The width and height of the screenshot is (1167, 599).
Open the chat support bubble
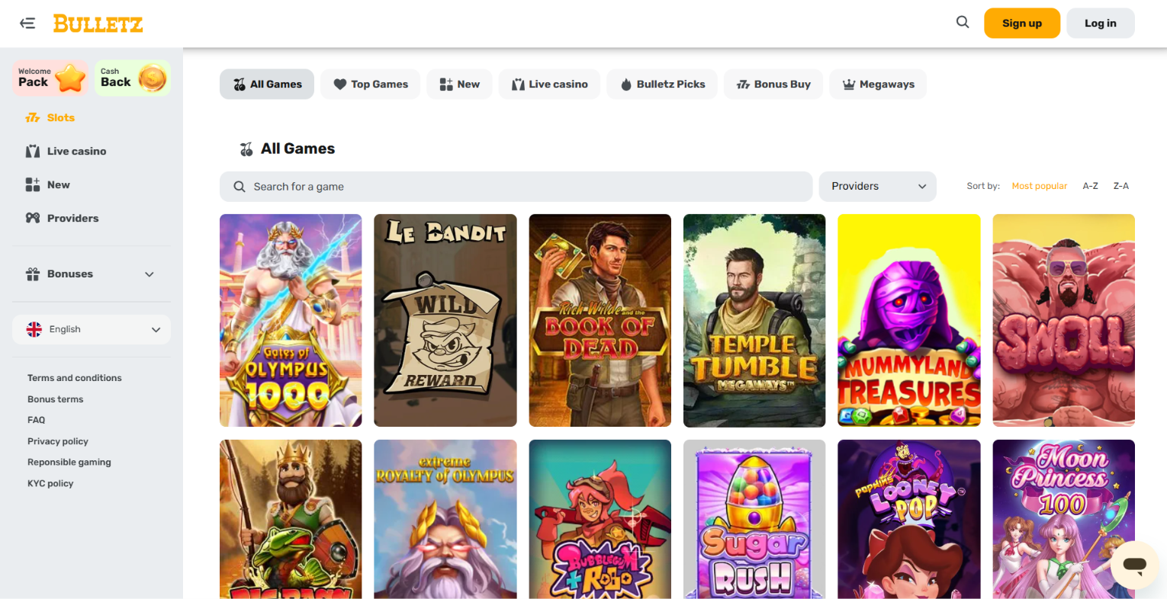1134,565
